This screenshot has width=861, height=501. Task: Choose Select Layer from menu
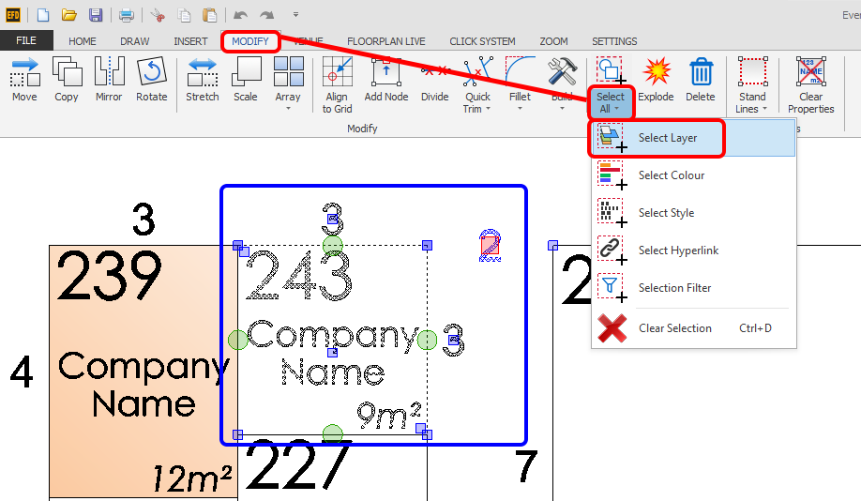[693, 138]
